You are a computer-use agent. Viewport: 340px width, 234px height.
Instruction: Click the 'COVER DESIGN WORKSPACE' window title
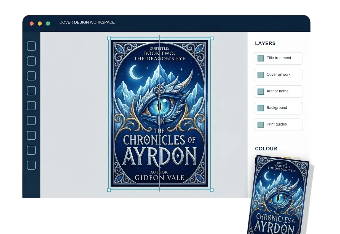coord(87,22)
